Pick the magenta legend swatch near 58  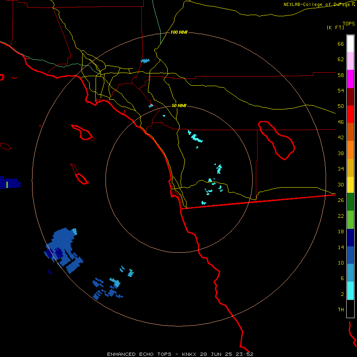[350, 79]
